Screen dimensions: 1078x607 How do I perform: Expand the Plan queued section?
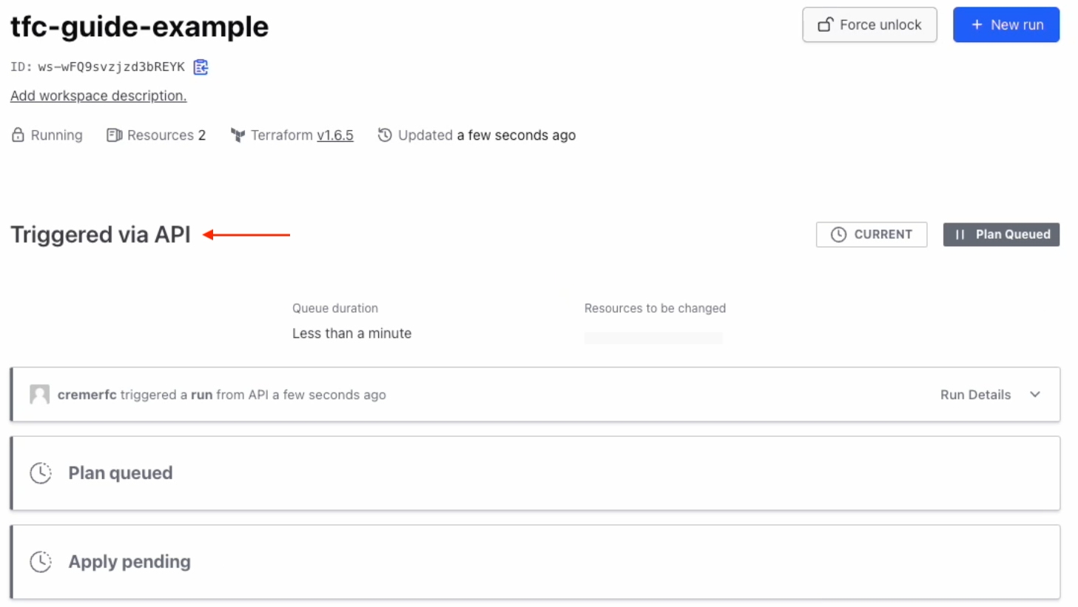click(x=536, y=473)
